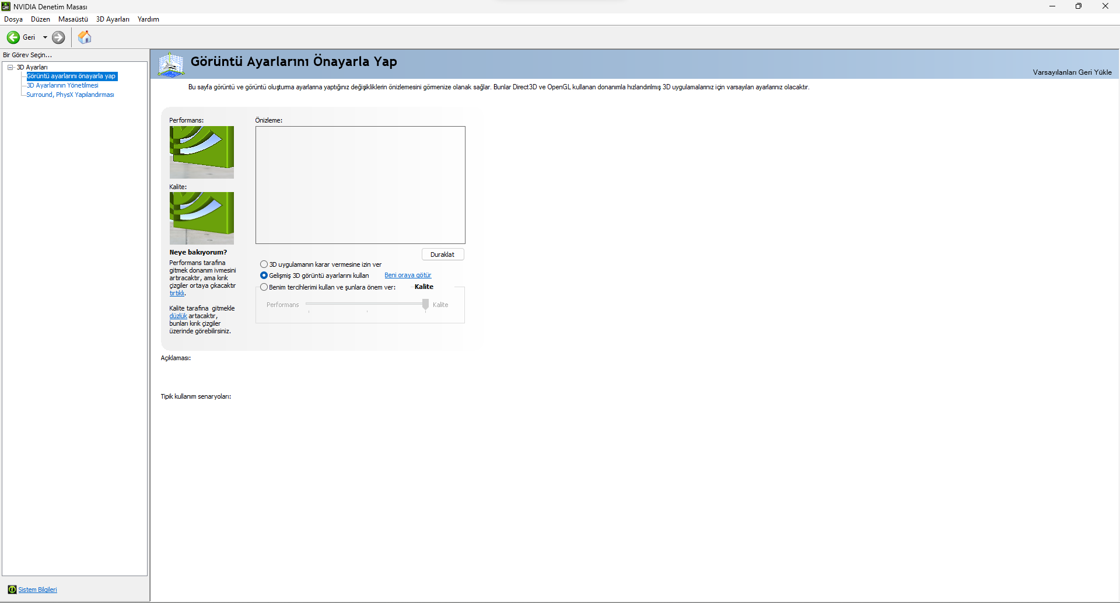1120x603 pixels.
Task: Select Gelişmiş 3D görüntü ayarlarını kullan option
Action: [314, 276]
